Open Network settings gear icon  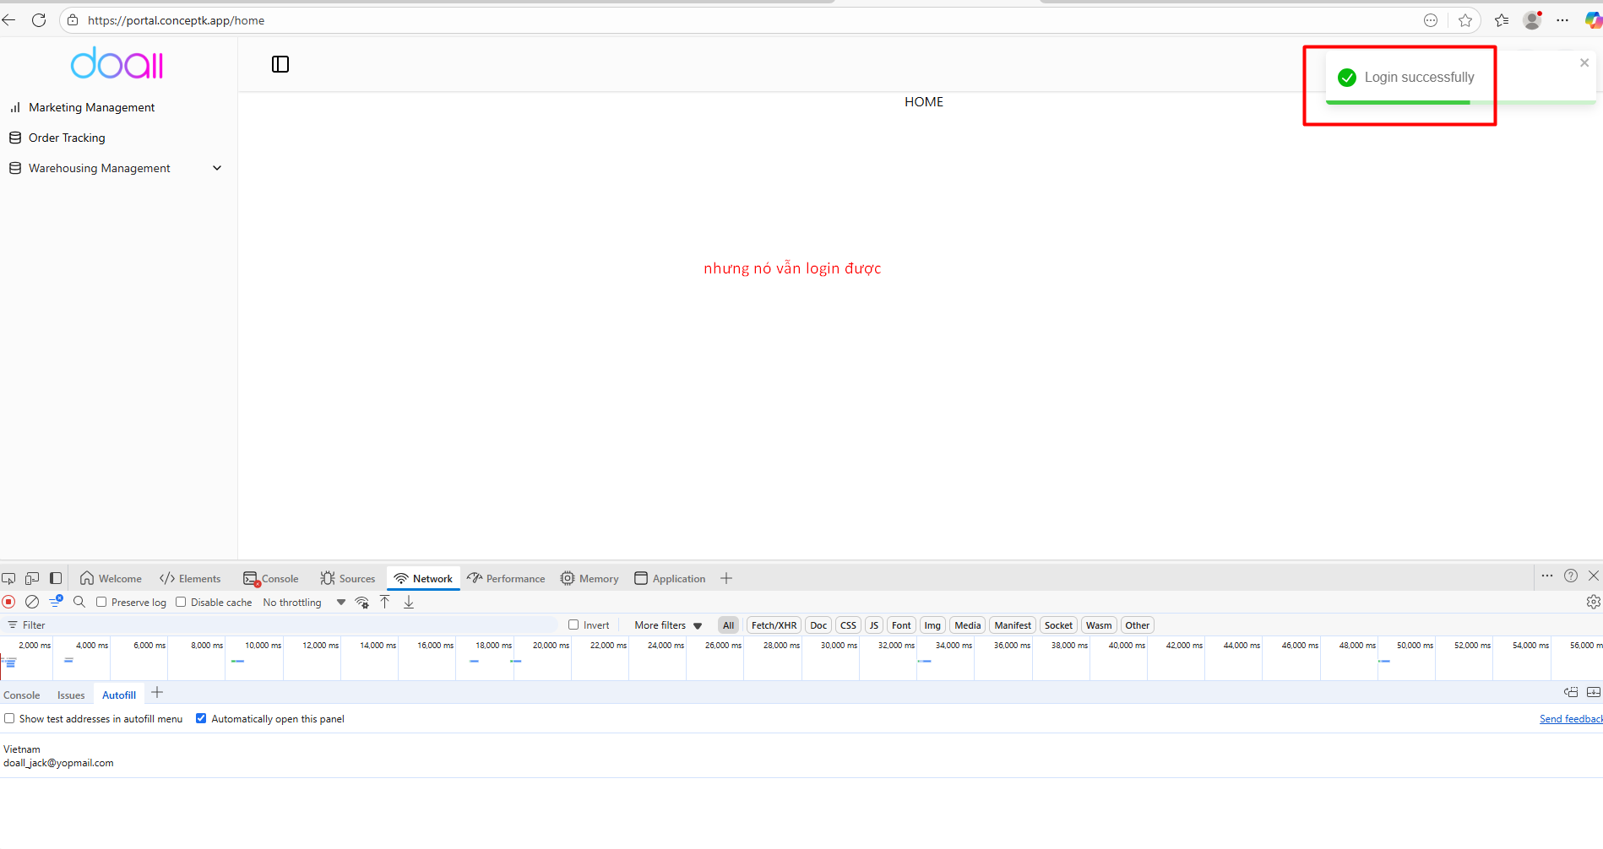click(x=1593, y=602)
